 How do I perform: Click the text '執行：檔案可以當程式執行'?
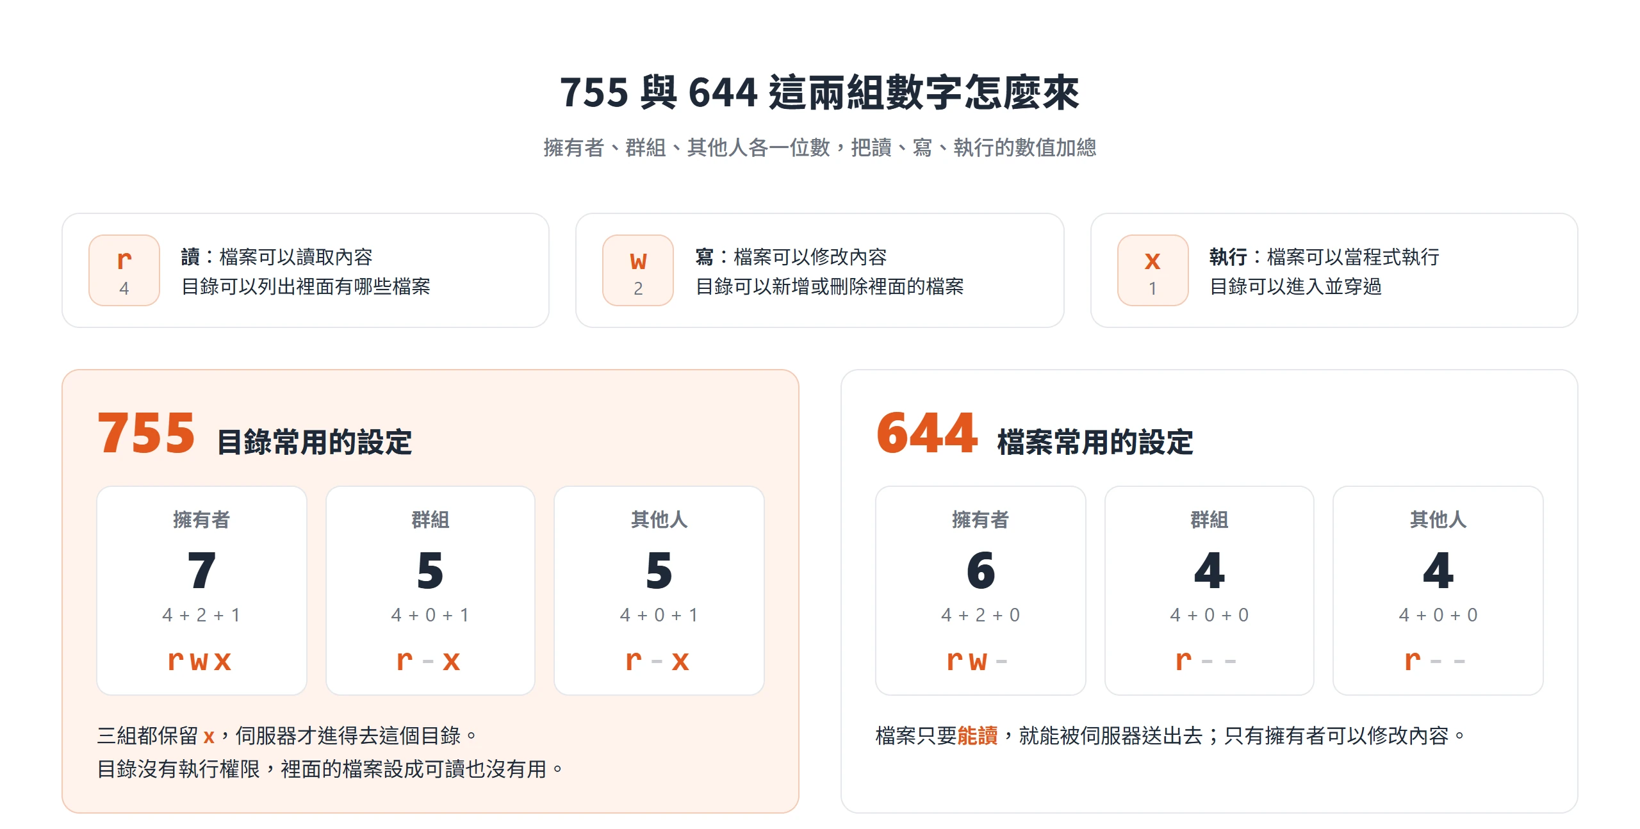point(1325,256)
